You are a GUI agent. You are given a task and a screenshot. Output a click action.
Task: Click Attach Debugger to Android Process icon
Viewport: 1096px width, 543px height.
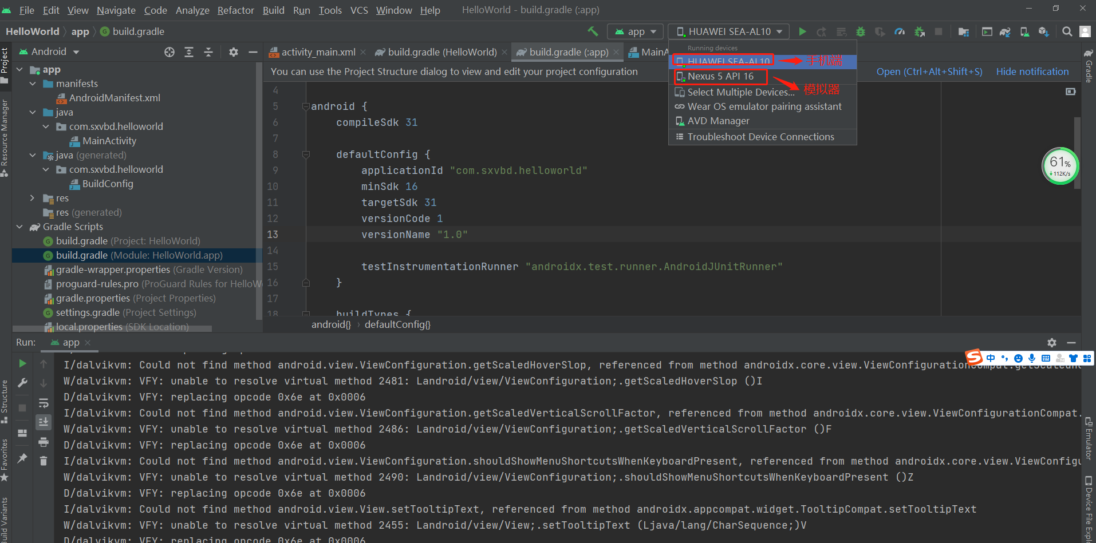[x=920, y=31]
